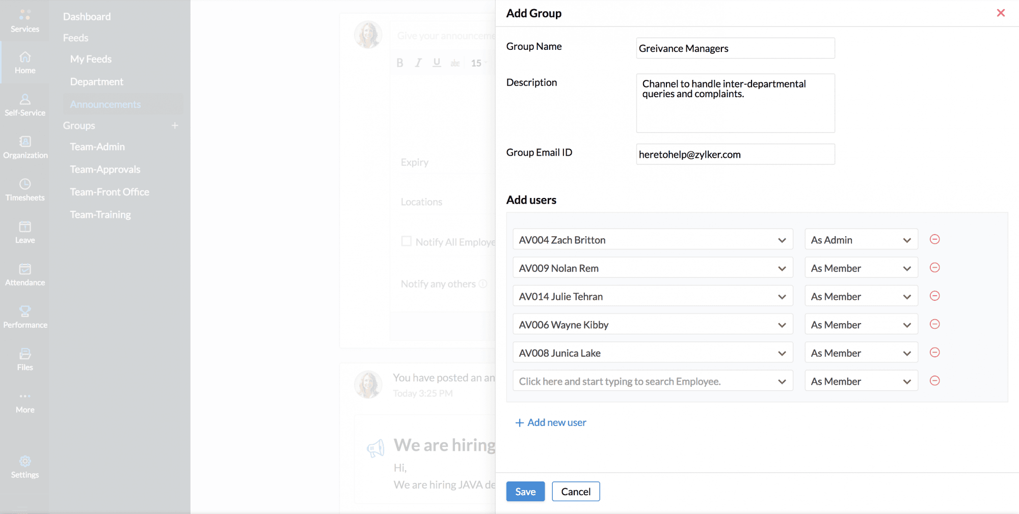Remove Junica Lake from user list

tap(934, 352)
